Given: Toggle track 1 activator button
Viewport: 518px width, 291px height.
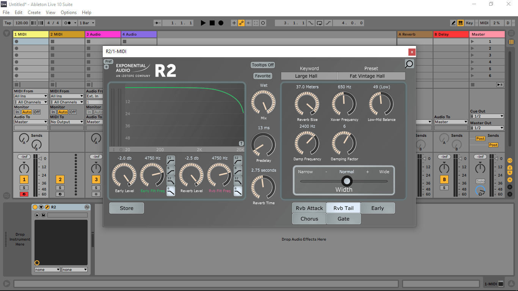Looking at the screenshot, I should 24,180.
